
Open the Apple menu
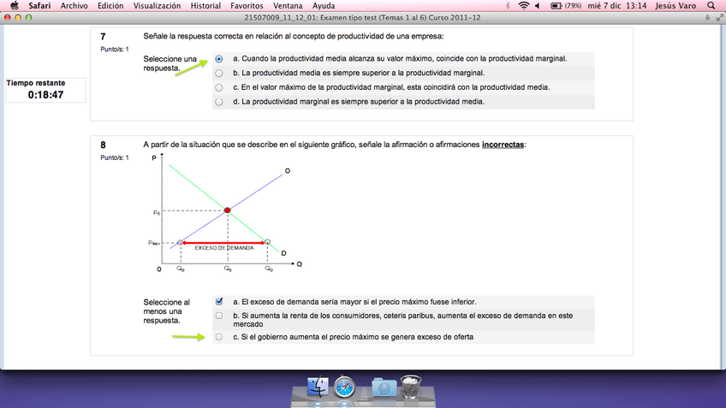tap(14, 5)
